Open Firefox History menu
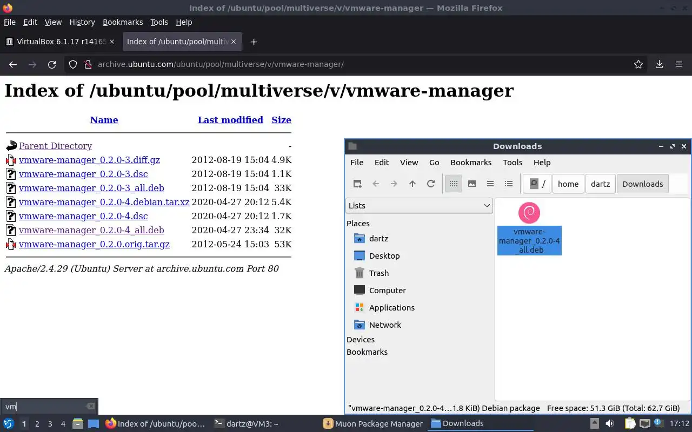This screenshot has height=432, width=692. (x=82, y=22)
